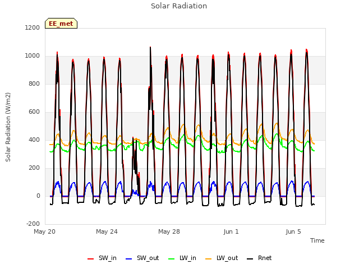Viewport: 359px width, 269px height.
Task: Click the 1000 y-axis tick label
Action: pos(33,56)
